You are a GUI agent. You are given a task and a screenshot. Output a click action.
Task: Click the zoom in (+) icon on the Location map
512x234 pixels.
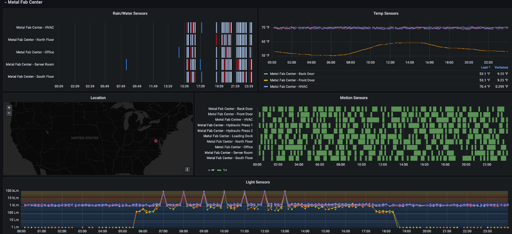coord(9,108)
